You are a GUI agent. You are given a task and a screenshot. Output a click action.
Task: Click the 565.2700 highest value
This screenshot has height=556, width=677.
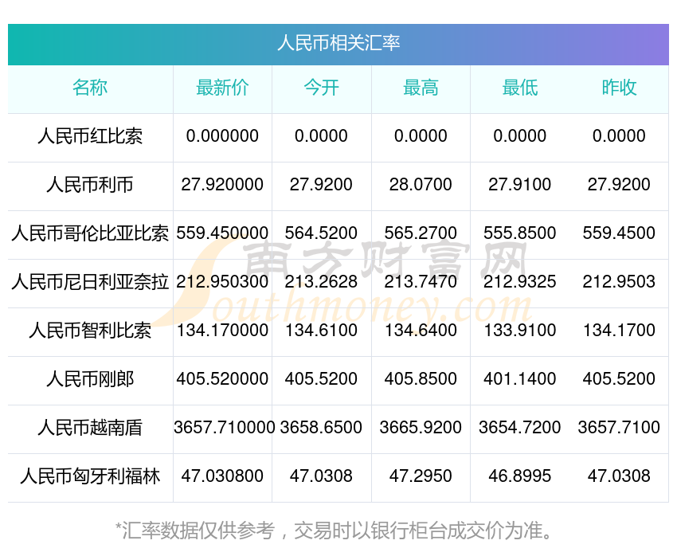421,233
